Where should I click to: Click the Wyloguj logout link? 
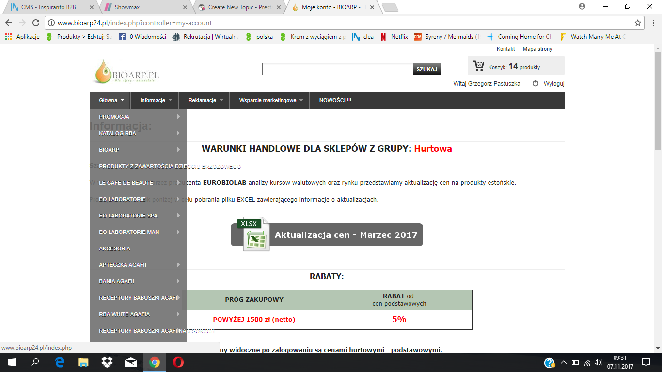click(554, 83)
